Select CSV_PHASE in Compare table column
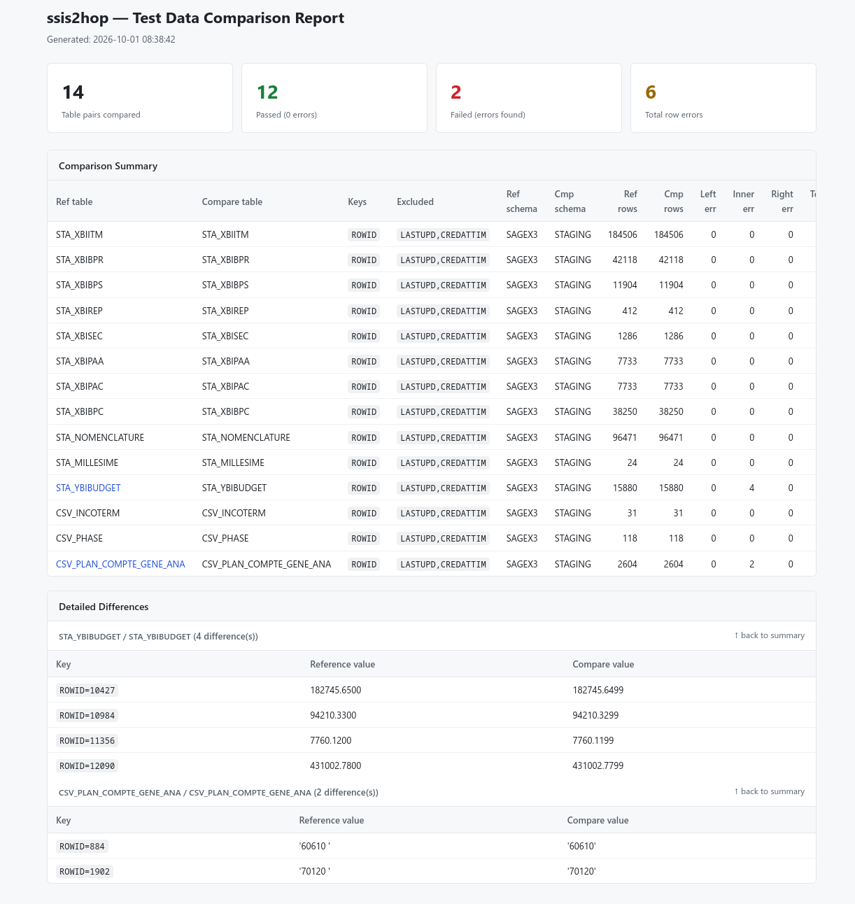Screen dimensions: 855x904 pos(225,538)
